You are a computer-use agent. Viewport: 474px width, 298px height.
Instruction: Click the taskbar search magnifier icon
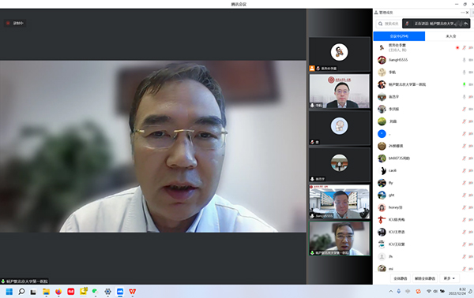click(x=21, y=292)
